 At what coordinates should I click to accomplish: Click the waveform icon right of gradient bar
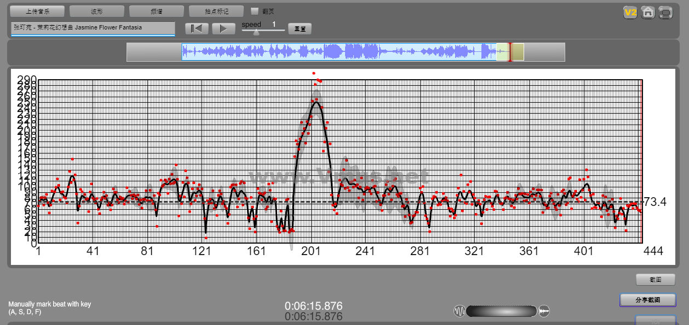pyautogui.click(x=544, y=311)
